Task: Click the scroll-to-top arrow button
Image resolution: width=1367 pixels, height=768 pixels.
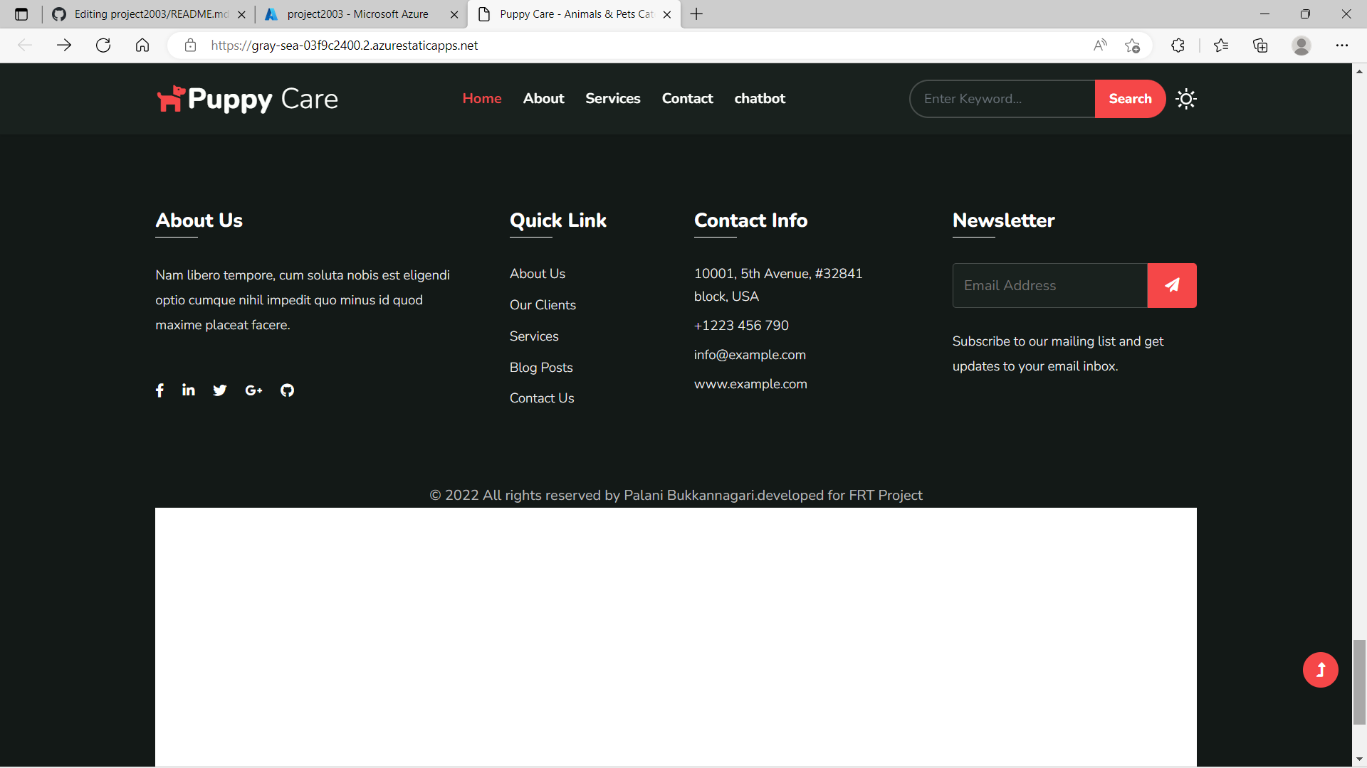Action: tap(1321, 669)
